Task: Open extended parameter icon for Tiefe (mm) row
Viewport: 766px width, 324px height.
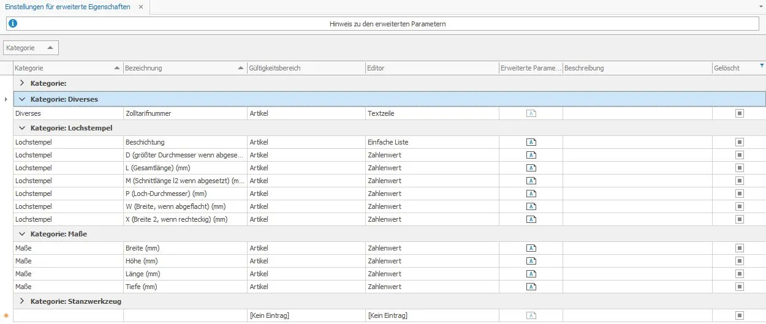Action: [531, 287]
